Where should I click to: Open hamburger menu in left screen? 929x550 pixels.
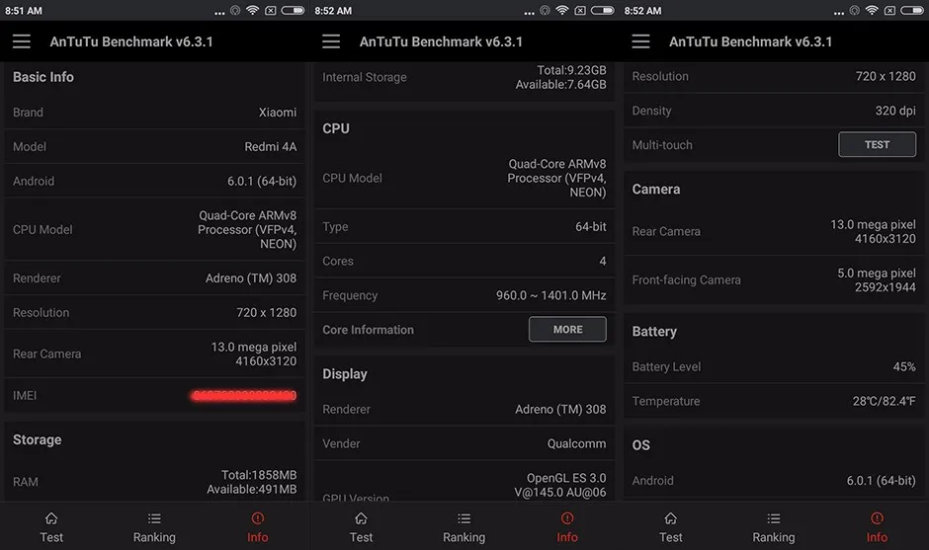point(22,41)
